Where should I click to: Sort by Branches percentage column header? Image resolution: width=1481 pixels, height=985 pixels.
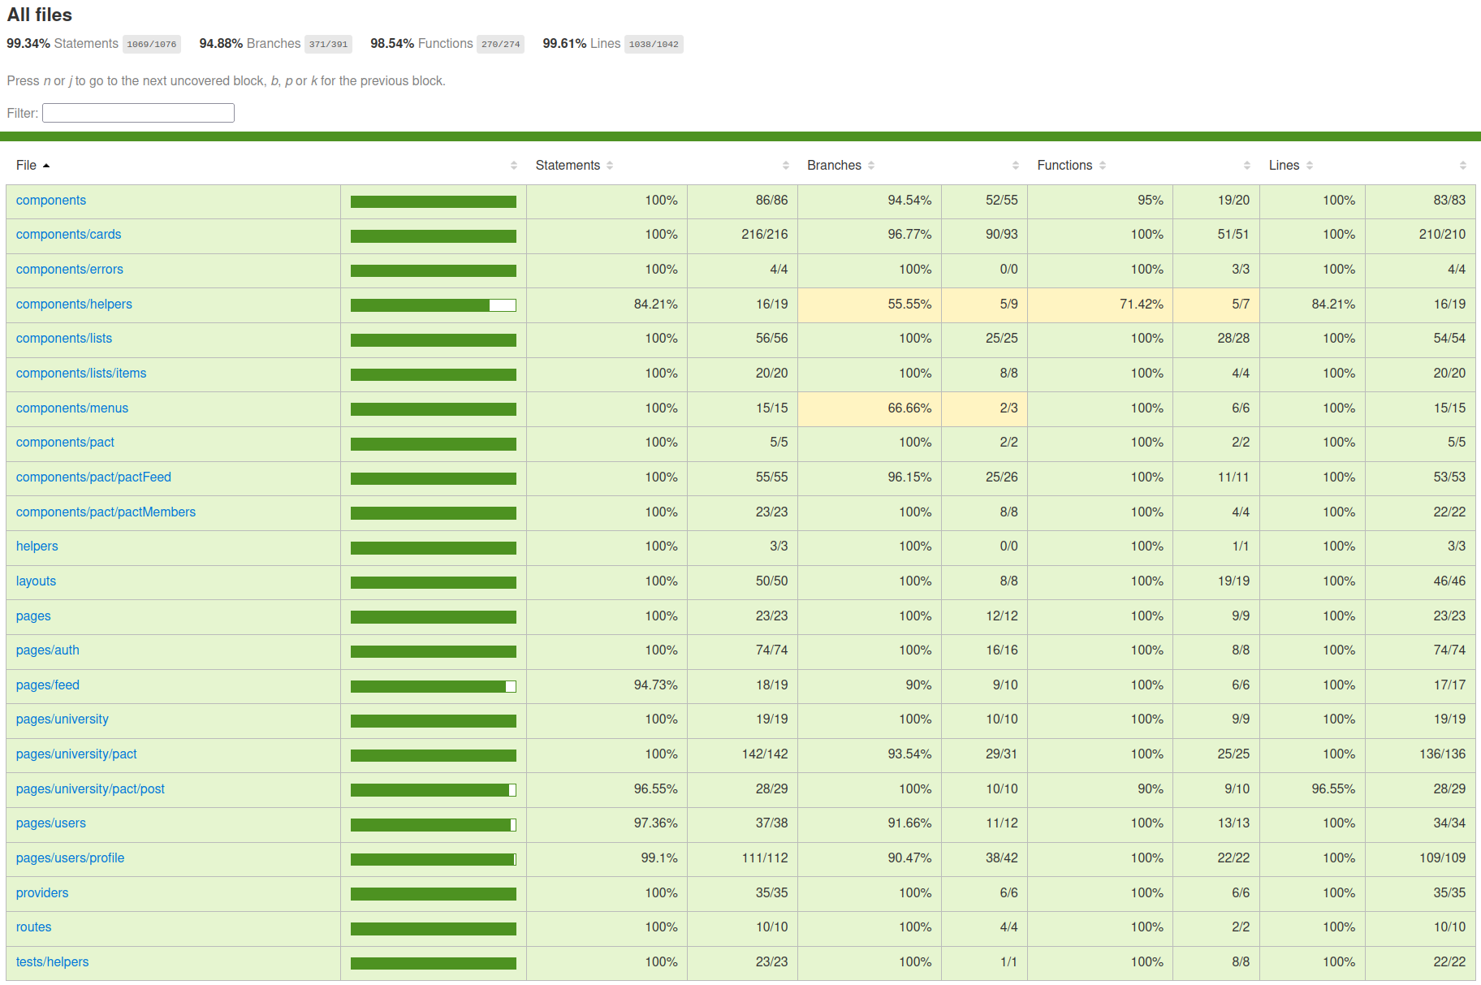coord(840,165)
